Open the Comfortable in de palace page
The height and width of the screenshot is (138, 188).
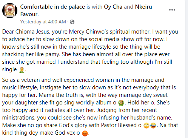pos(52,7)
